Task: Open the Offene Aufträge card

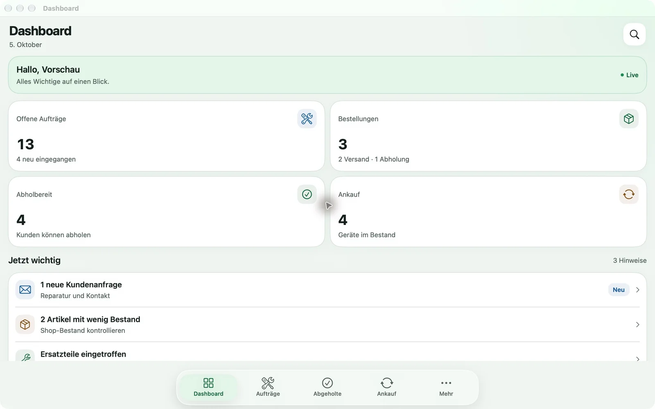Action: 166,136
